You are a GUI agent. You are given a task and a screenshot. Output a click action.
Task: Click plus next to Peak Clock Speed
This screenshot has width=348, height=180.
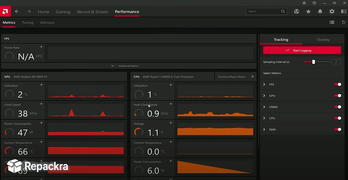(x=171, y=104)
